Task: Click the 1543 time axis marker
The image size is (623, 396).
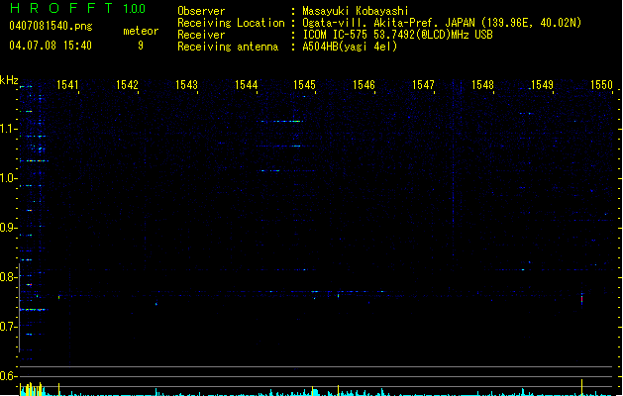Action: click(x=186, y=85)
